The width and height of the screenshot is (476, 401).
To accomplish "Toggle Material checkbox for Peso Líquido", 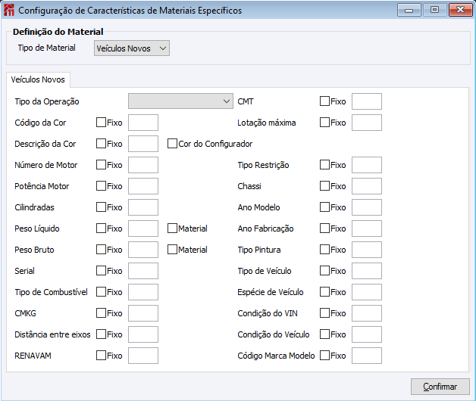I will tap(173, 228).
